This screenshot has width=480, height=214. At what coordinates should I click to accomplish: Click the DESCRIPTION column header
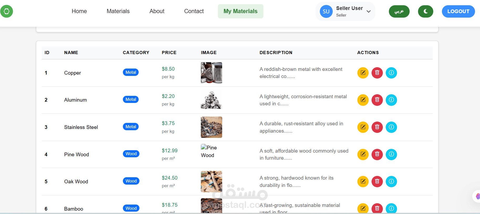pos(276,53)
